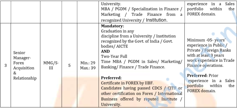237x108 pixels.
Task: Click "recognized University / Institution." in the top row
Action: click(134, 20)
